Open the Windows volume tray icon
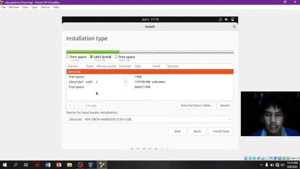300x169 pixels. [x=282, y=165]
